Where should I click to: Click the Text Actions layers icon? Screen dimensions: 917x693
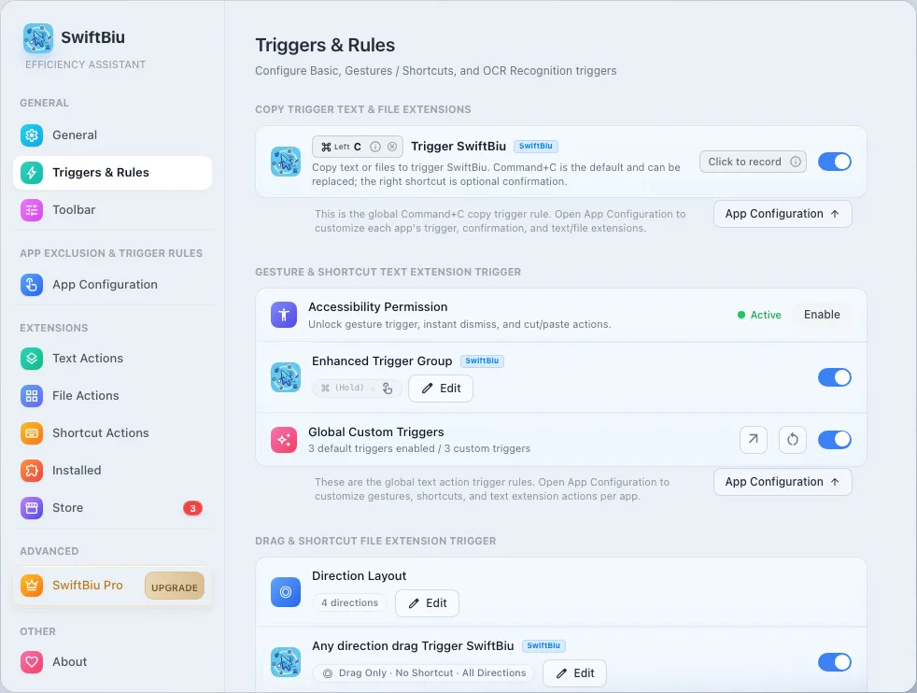(x=32, y=359)
